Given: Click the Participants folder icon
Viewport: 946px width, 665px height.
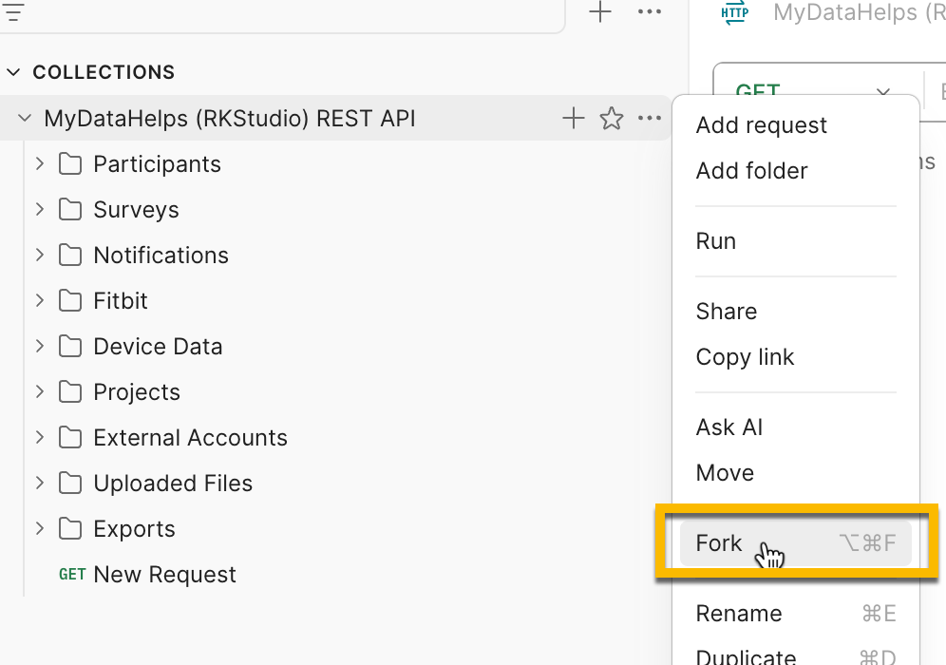Looking at the screenshot, I should tap(70, 164).
